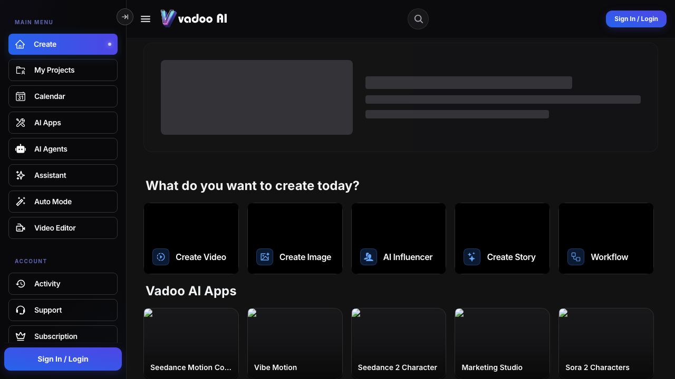Open Subscription in the account section
675x379 pixels.
[x=63, y=335]
